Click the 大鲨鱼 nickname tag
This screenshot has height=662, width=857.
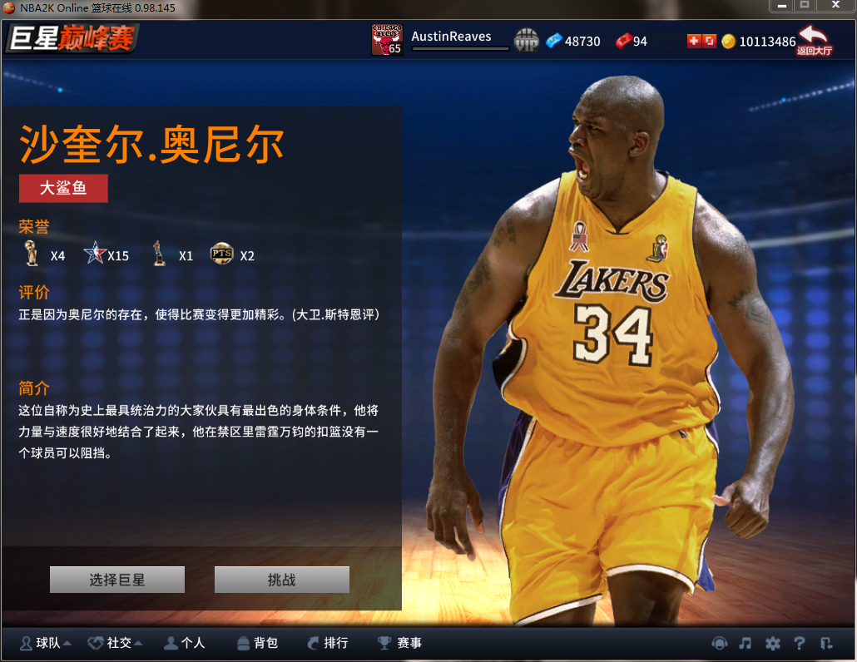[63, 189]
